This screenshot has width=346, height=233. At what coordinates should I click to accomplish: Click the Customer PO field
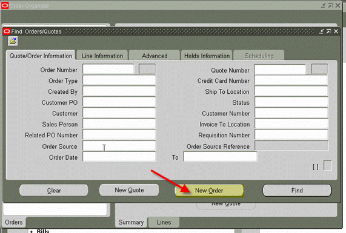119,102
